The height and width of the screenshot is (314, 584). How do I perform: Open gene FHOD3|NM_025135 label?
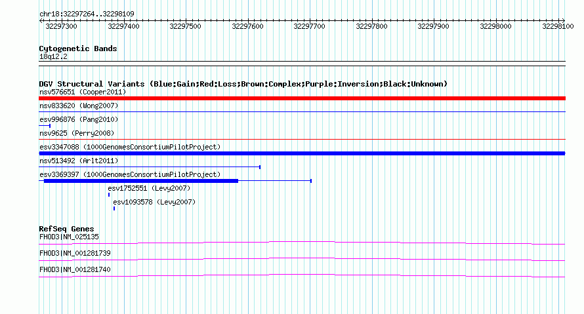click(69, 237)
